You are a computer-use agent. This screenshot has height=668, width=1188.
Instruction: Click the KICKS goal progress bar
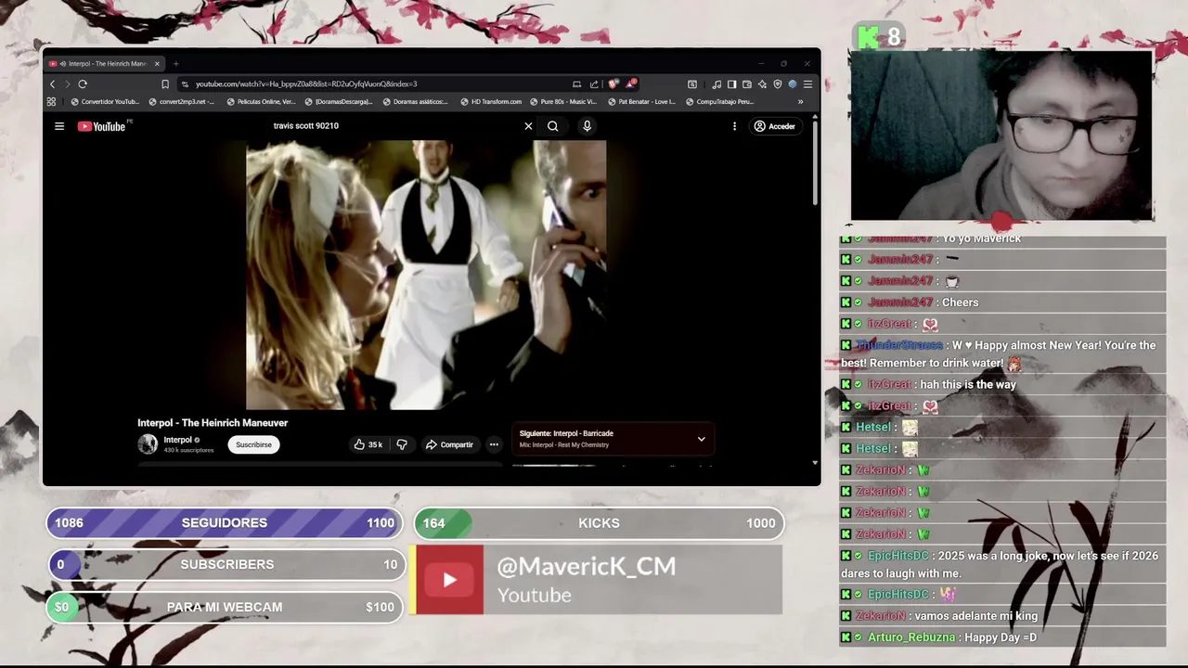pyautogui.click(x=599, y=523)
